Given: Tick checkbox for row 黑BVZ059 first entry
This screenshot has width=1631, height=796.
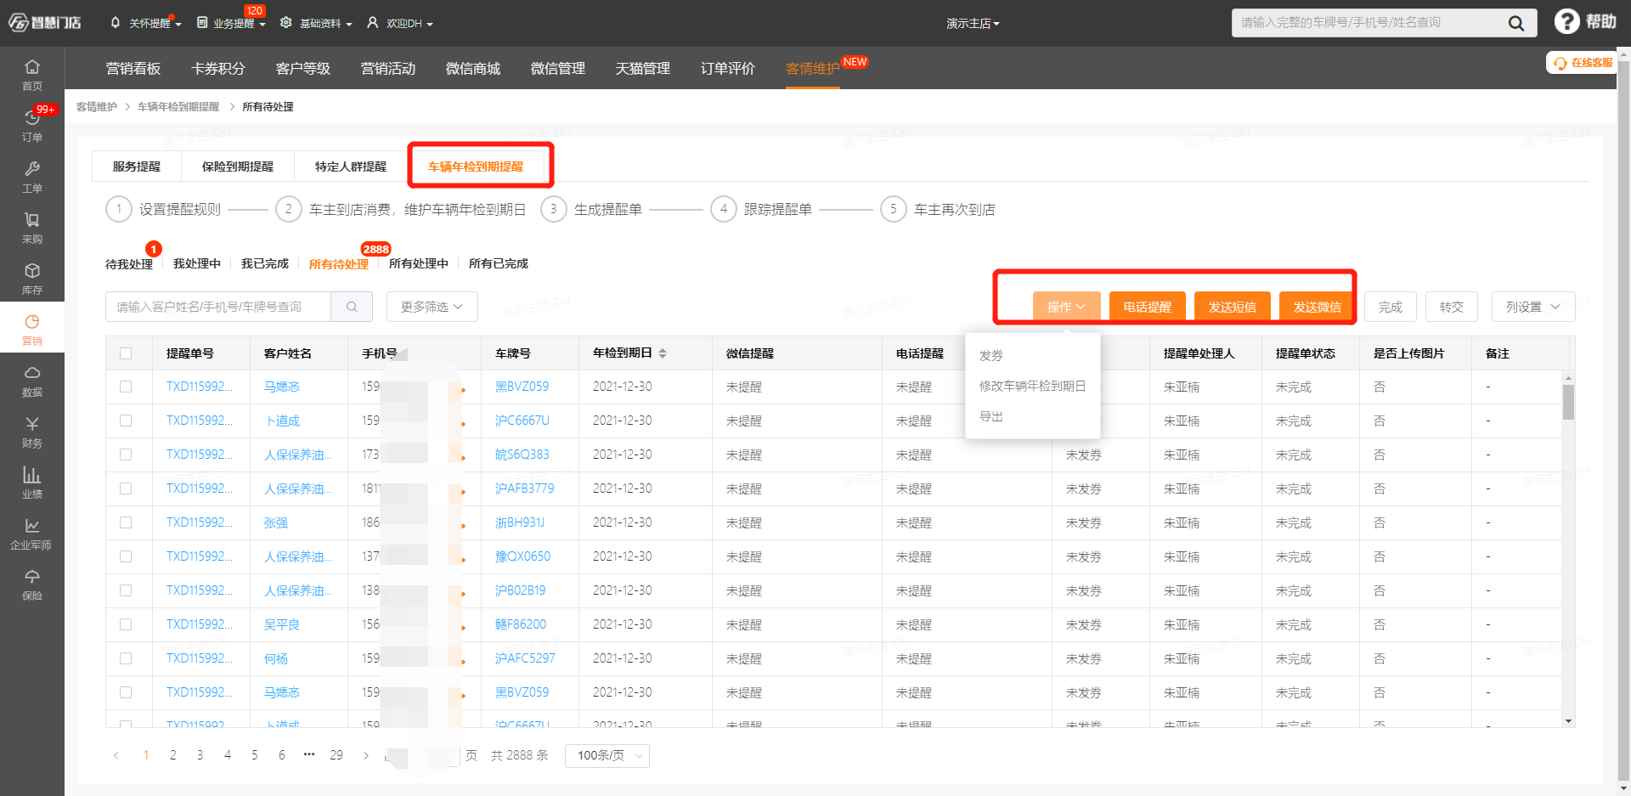Looking at the screenshot, I should pyautogui.click(x=126, y=387).
